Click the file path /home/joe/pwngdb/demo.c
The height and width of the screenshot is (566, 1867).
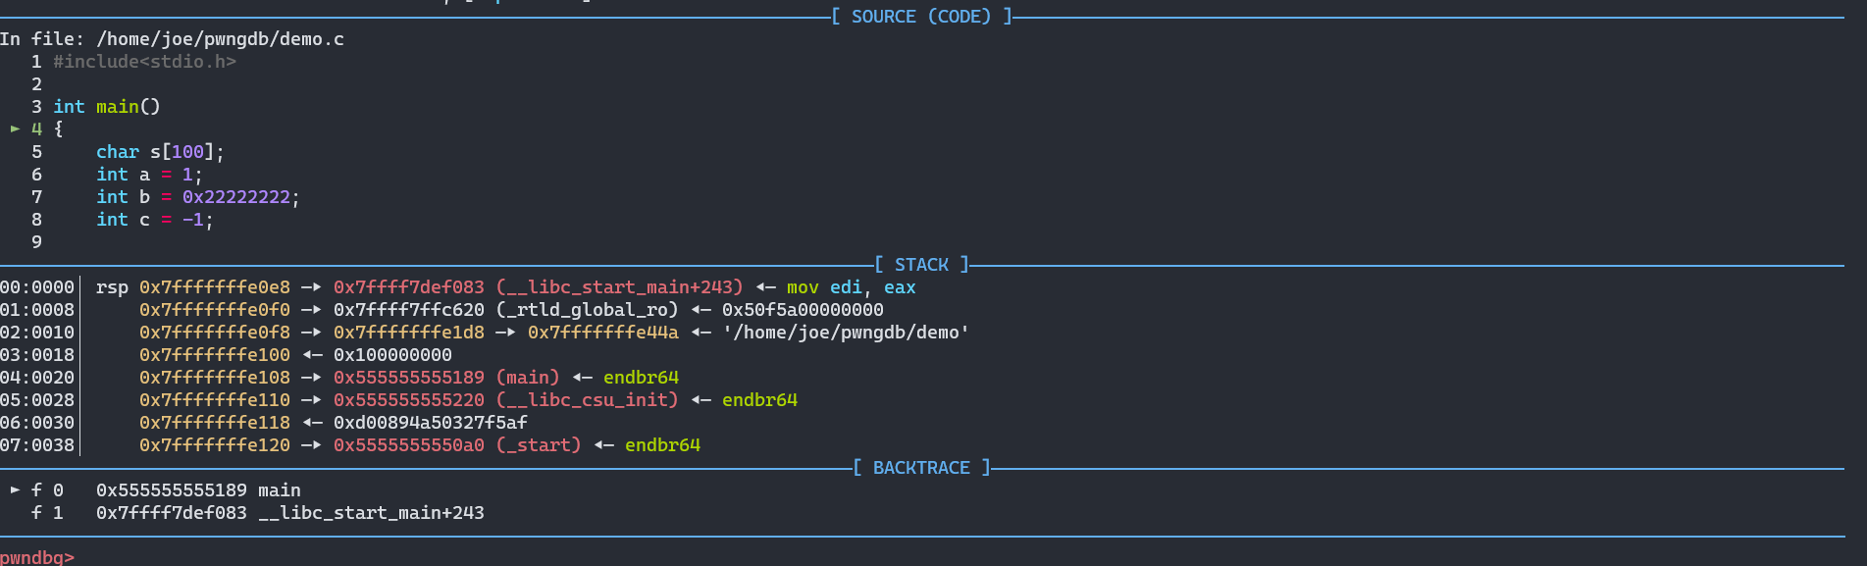click(220, 39)
